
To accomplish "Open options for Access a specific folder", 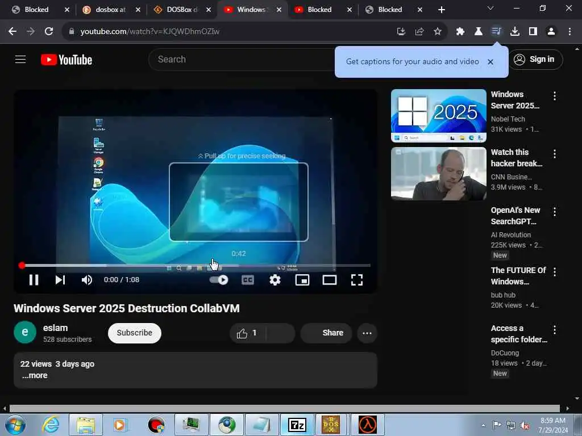I will (555, 330).
